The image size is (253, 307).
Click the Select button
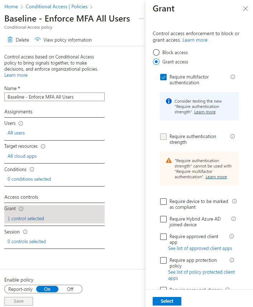click(x=167, y=301)
